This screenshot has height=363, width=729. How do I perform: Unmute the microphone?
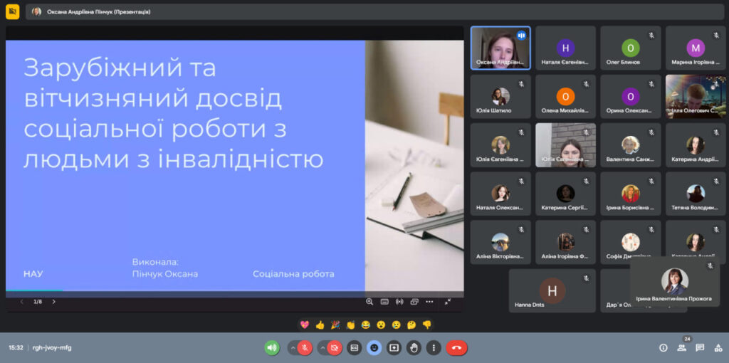tap(305, 348)
